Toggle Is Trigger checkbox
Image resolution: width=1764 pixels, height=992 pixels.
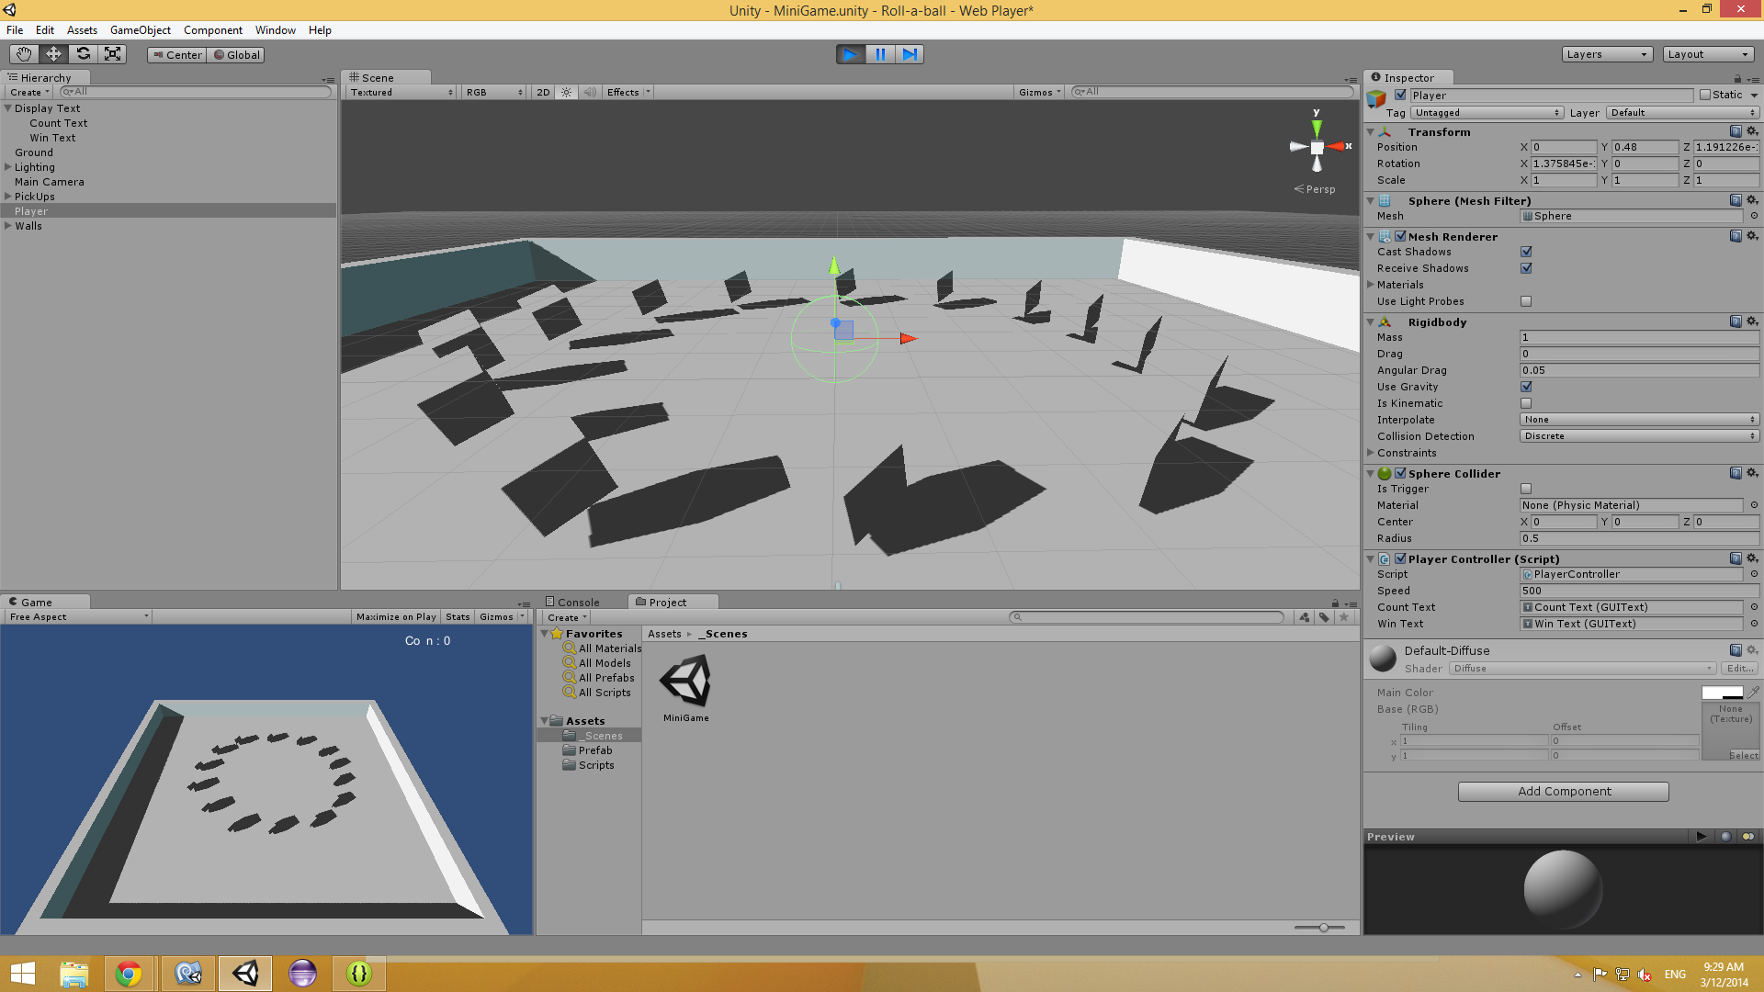click(x=1526, y=489)
